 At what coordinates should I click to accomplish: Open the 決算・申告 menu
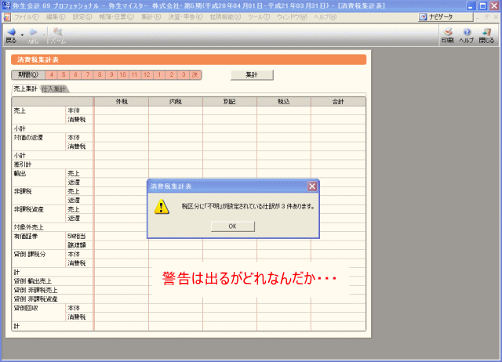point(185,17)
